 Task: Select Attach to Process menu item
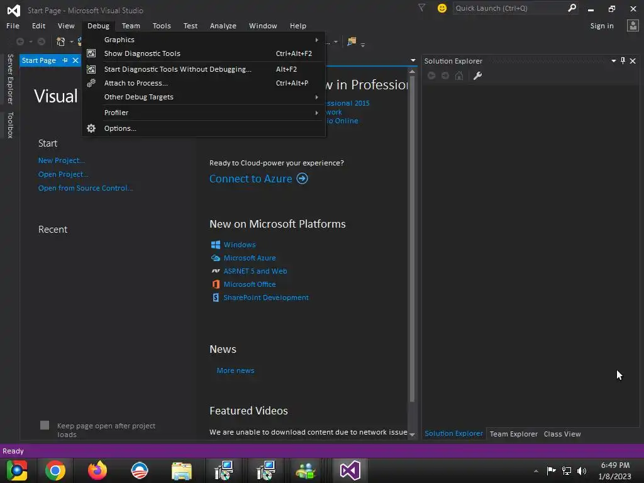pyautogui.click(x=204, y=83)
